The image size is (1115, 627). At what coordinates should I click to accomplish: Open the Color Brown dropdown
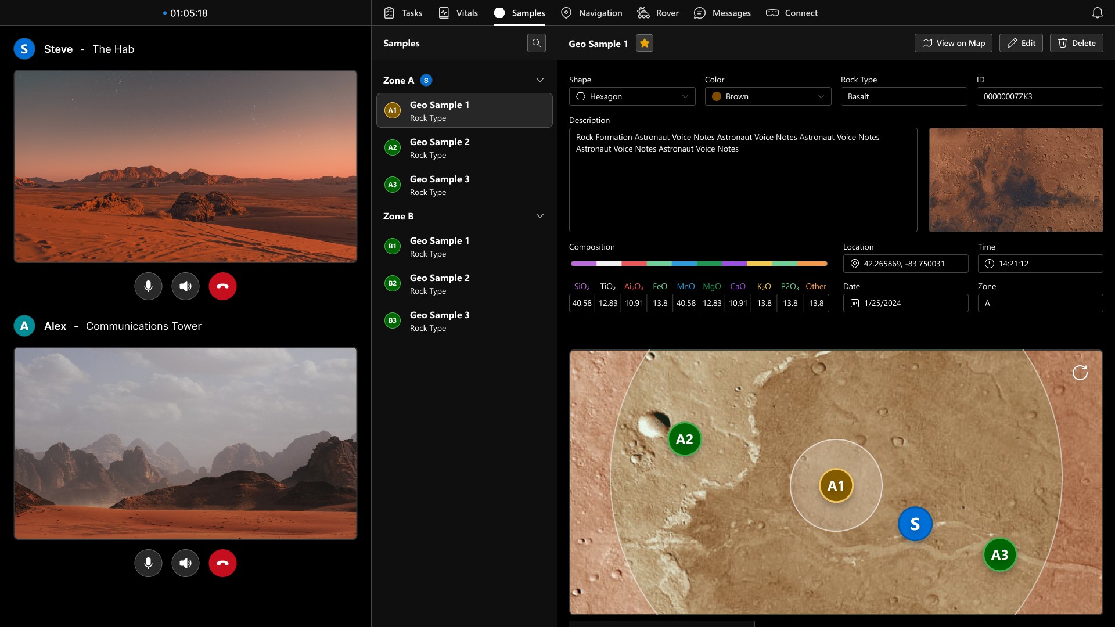pyautogui.click(x=768, y=96)
